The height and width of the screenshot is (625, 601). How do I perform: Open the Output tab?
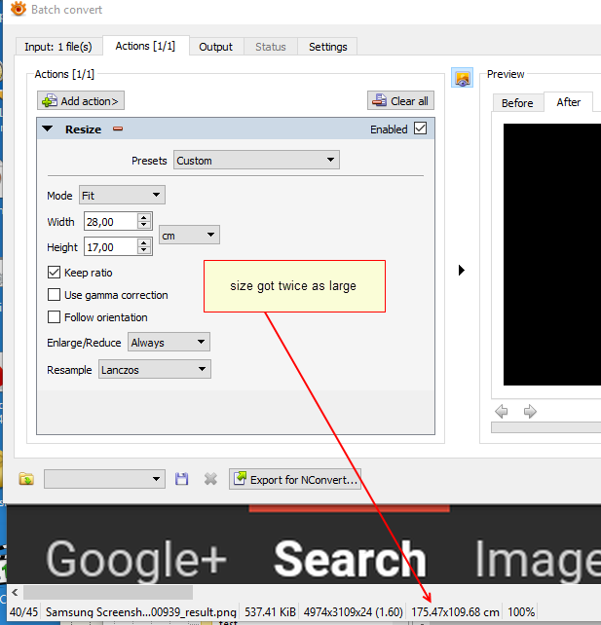[x=215, y=47]
